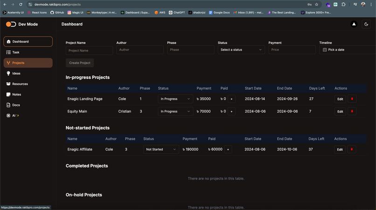This screenshot has height=210, width=376.
Task: Open the GitHub bookmark
Action: tap(57, 13)
